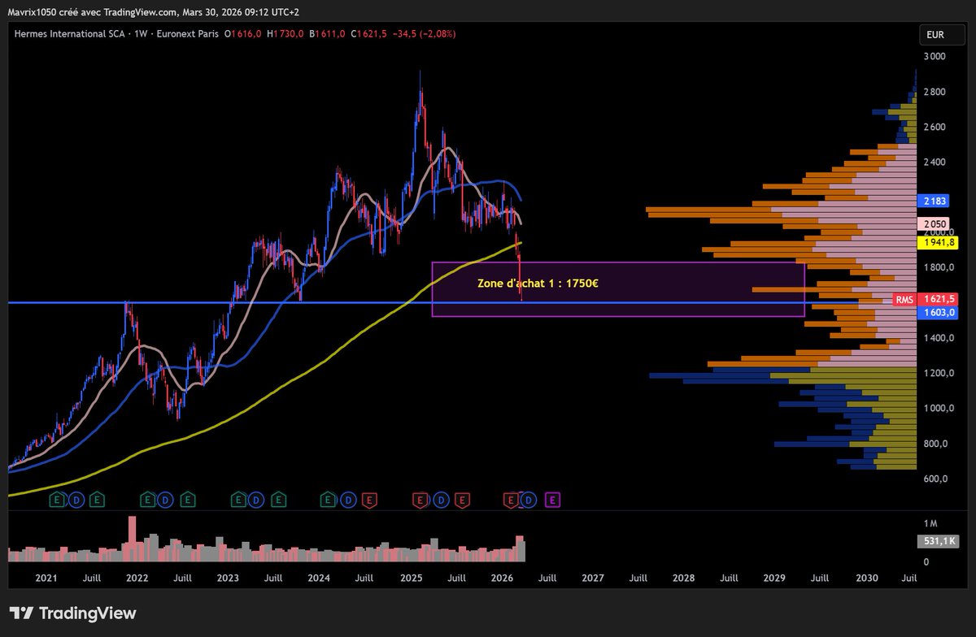
Task: Click the high value H1 730,0 in the legend
Action: tap(286, 34)
